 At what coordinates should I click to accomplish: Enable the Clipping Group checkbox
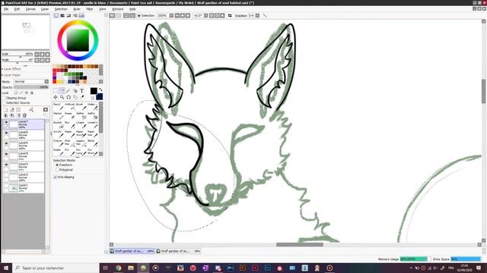[5, 98]
